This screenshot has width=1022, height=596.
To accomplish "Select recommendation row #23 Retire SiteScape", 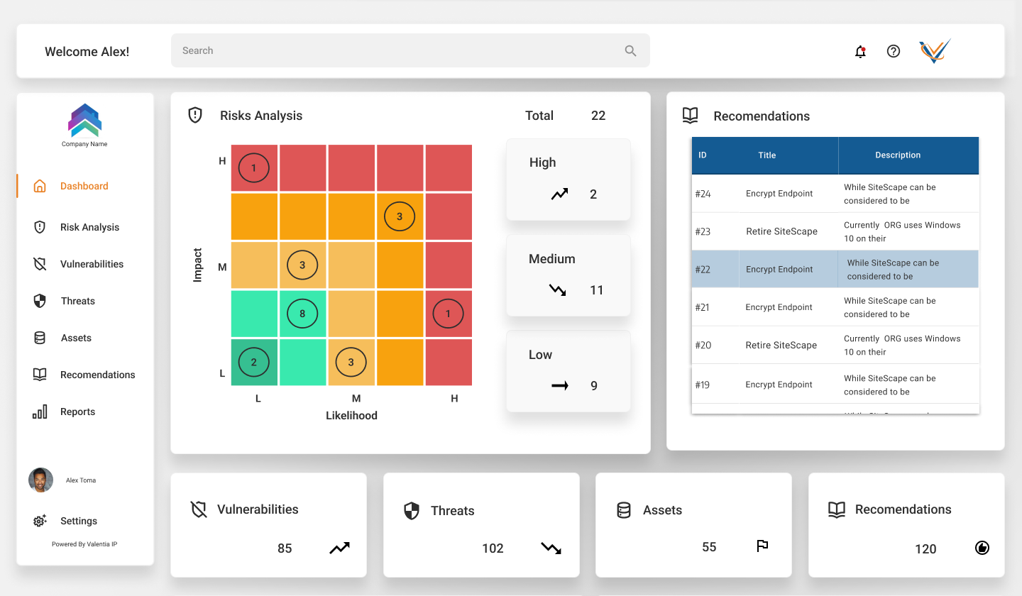I will coord(835,231).
